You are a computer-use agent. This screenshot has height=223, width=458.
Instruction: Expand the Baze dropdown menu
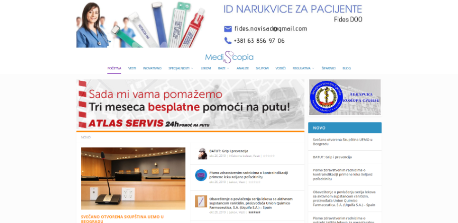pyautogui.click(x=223, y=68)
